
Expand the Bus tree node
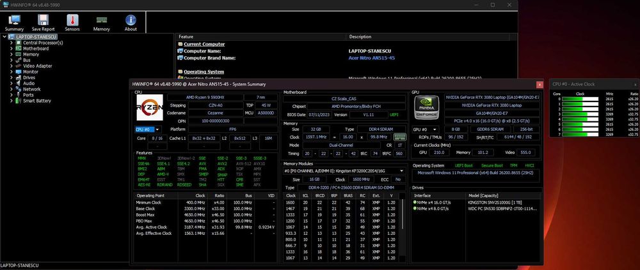(12, 60)
